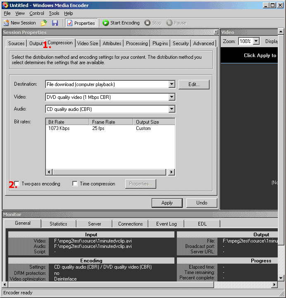Viewport: 286px width, 298px height.
Task: Open the Server monitor tab
Action: point(95,224)
